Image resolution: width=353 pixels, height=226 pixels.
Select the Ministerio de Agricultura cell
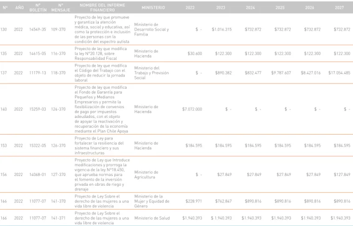146,174
